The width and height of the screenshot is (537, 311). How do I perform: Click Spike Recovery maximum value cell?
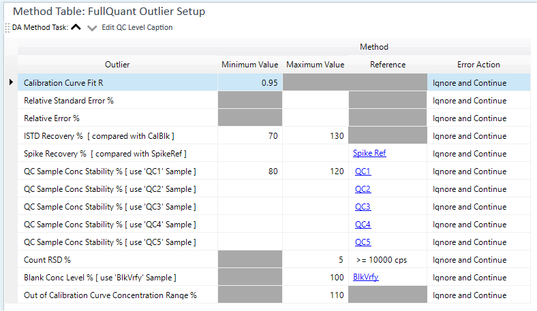pos(316,153)
